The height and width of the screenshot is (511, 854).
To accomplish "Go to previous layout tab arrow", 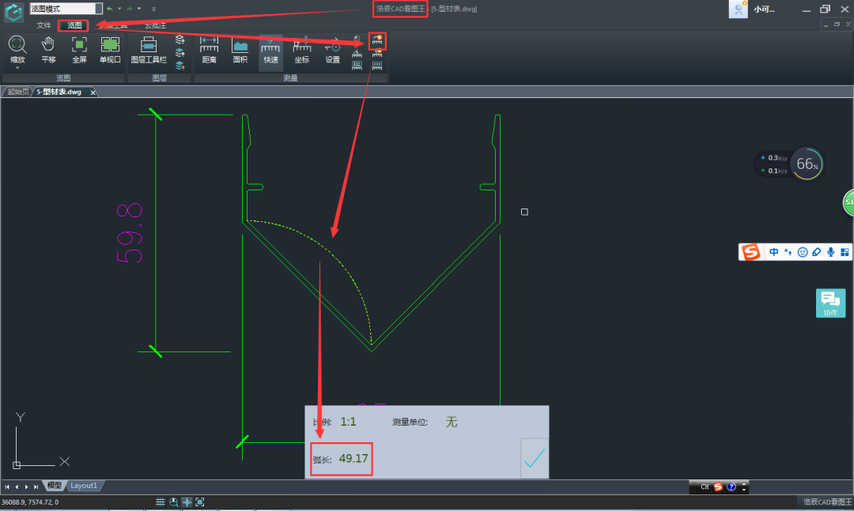I will [x=17, y=487].
